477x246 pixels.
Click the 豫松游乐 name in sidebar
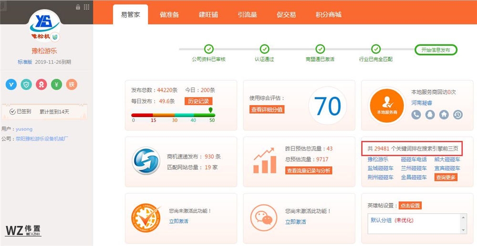tap(44, 51)
